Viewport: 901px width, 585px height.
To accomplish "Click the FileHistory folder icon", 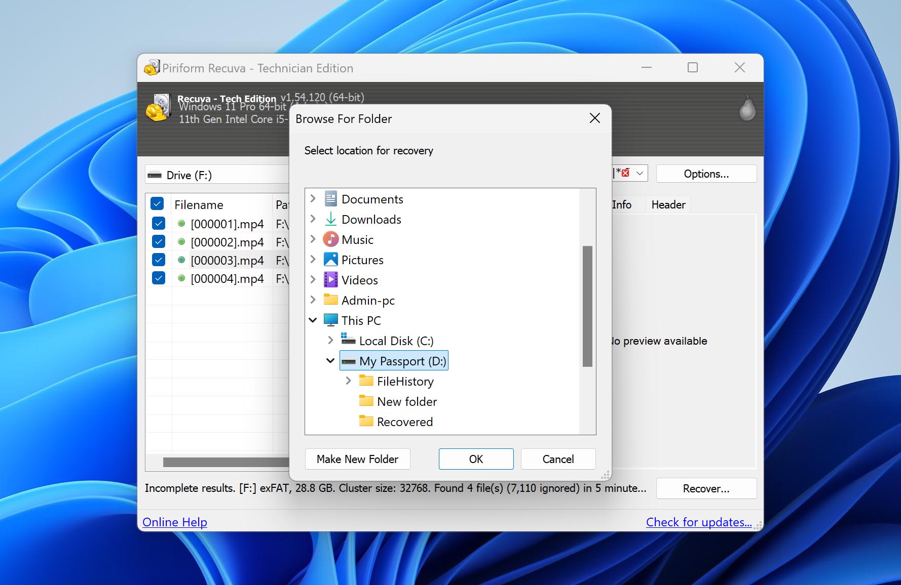I will tap(366, 380).
